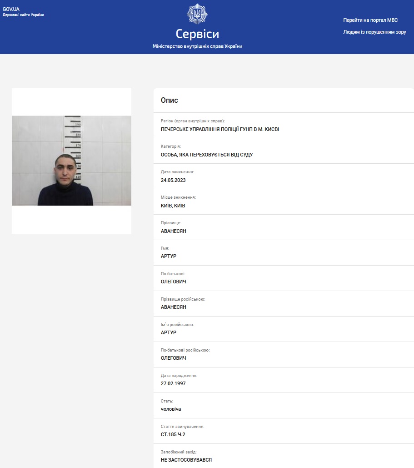Viewport: 414px width, 468px height.
Task: Click the birth date 27.02.1997
Action: click(x=173, y=383)
